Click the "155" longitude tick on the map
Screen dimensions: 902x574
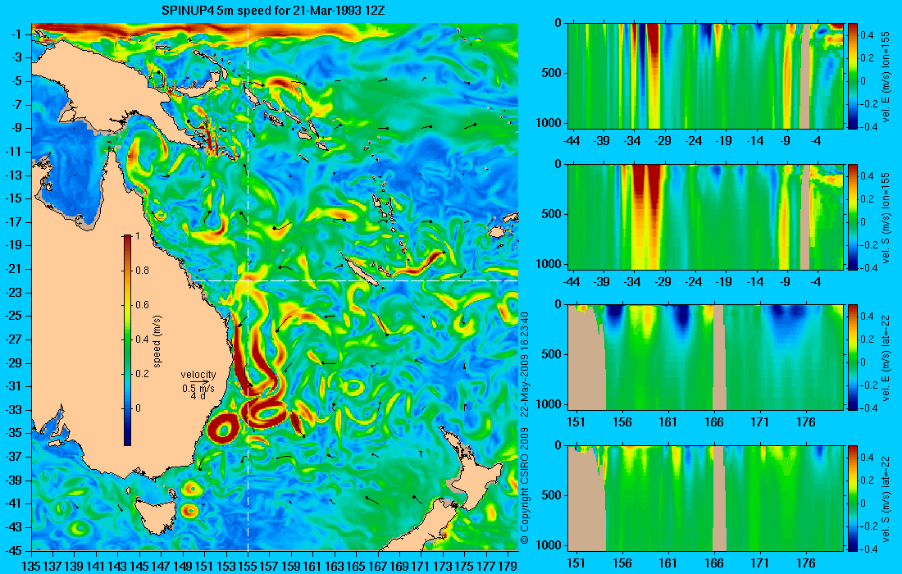click(248, 566)
